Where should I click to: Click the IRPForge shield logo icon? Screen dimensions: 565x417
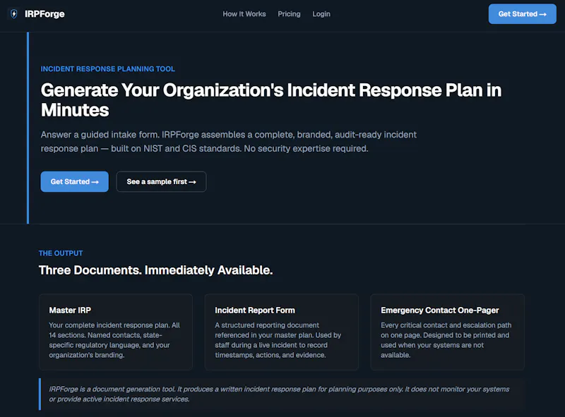(x=13, y=14)
